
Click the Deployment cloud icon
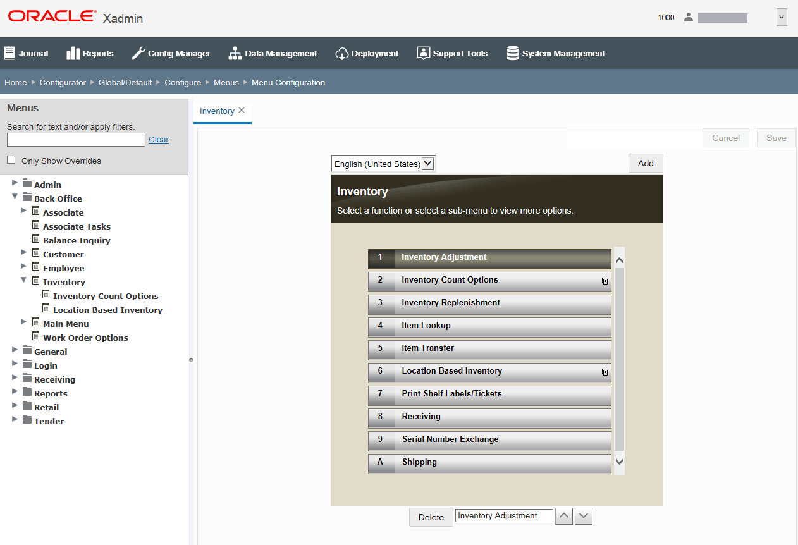342,53
